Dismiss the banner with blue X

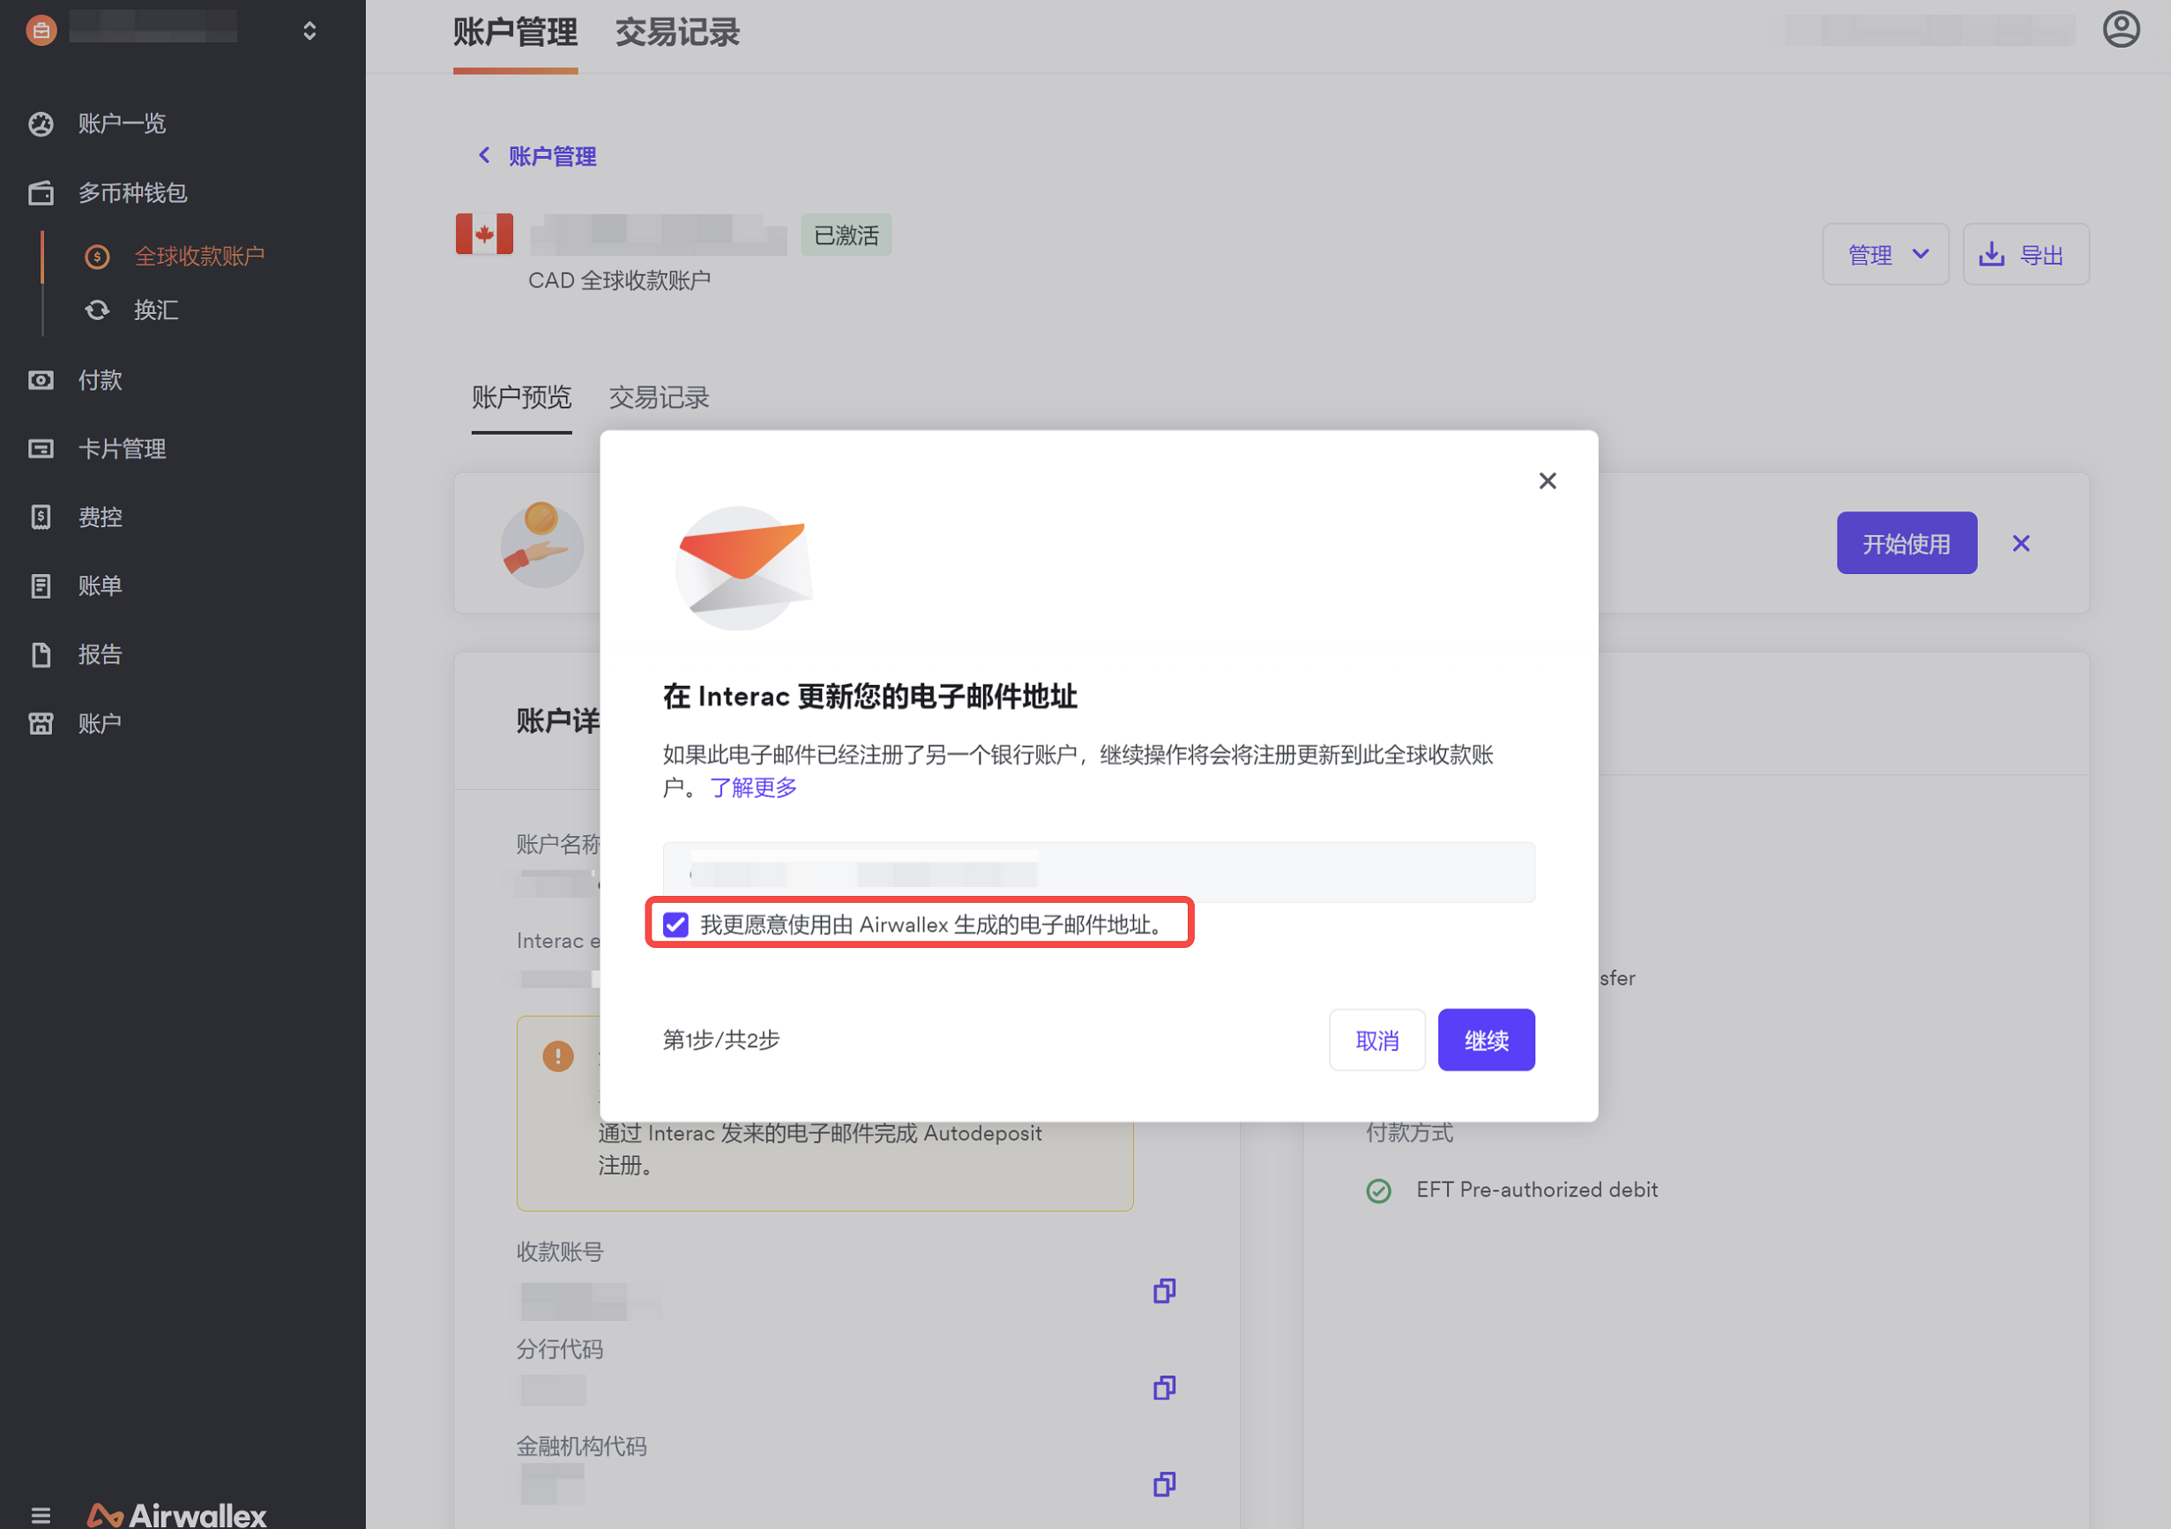2021,543
